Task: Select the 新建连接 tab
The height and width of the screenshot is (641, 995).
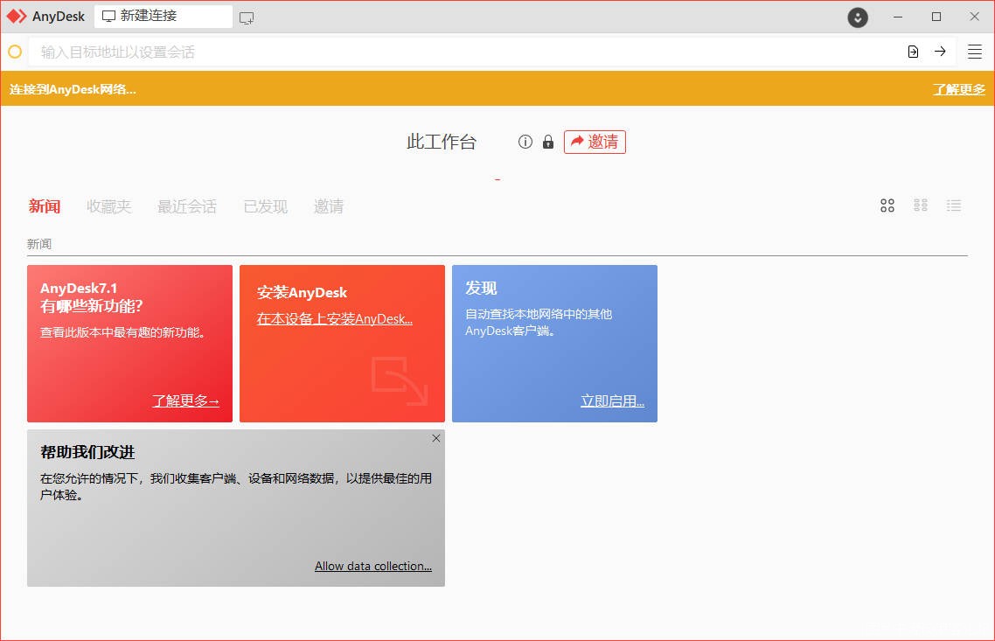Action: (164, 17)
